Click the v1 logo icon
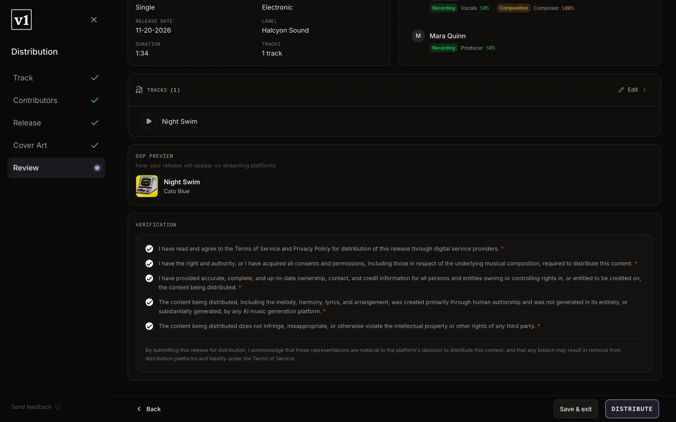The height and width of the screenshot is (422, 676). [21, 20]
